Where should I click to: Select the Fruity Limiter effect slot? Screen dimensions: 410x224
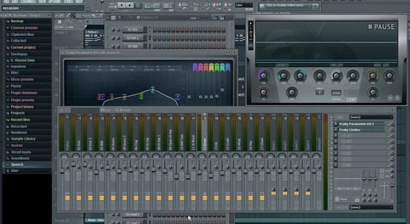350,130
